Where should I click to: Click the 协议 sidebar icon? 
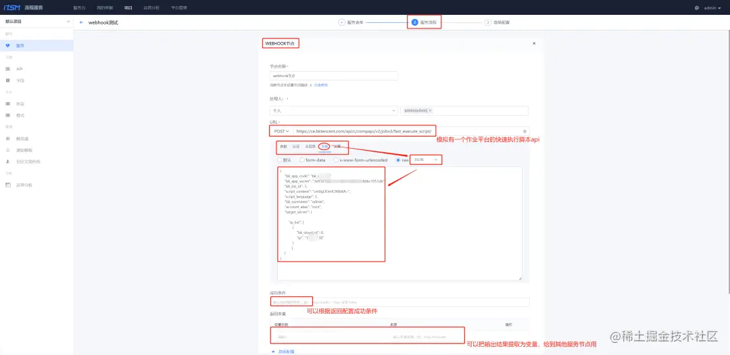(8, 104)
